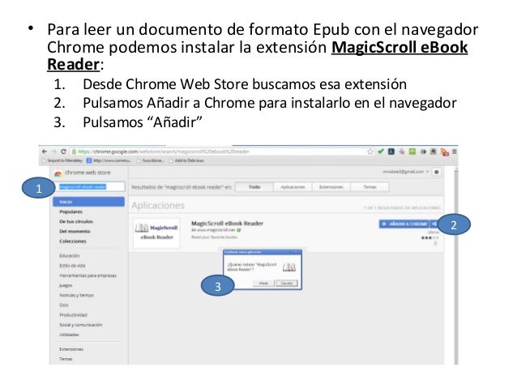517x388 pixels.
Task: Click the MagicScroll eBook Reader thumbnail
Action: click(156, 232)
